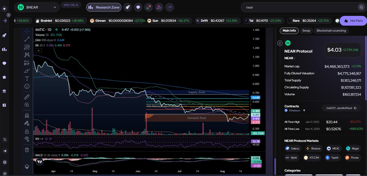The height and width of the screenshot is (176, 367).
Task: Open the Research Zone tab
Action: [x=104, y=7]
